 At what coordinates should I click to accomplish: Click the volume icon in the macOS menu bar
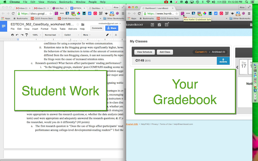point(213,2)
